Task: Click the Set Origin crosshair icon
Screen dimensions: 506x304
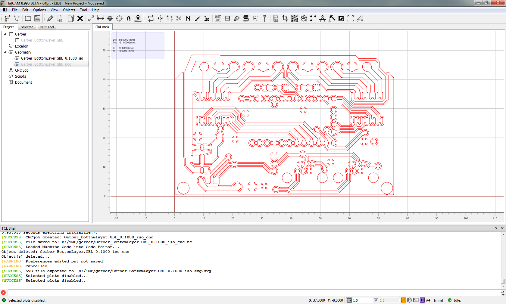Action: (110, 18)
